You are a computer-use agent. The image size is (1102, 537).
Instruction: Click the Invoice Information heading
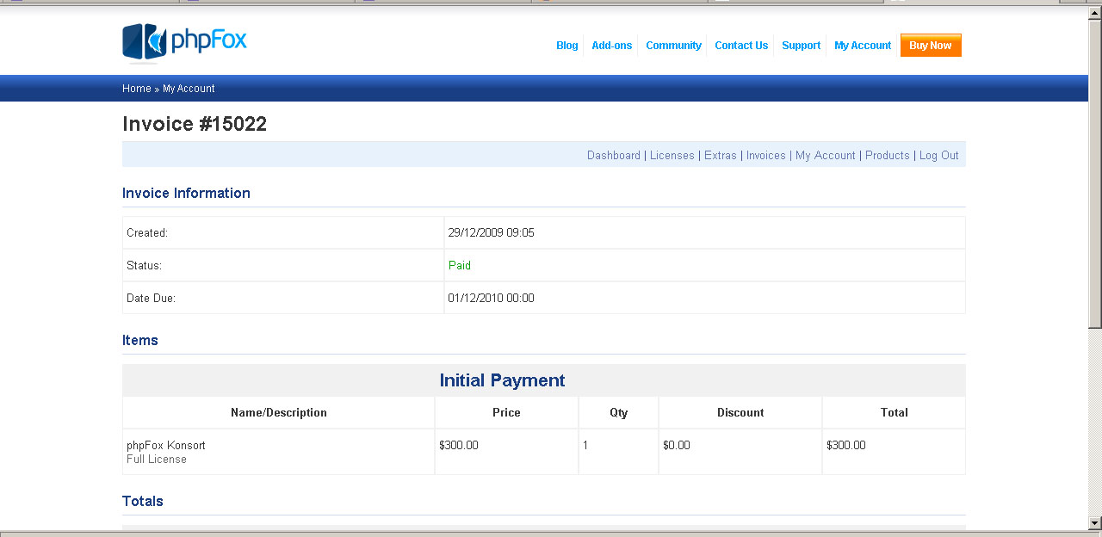coord(186,193)
